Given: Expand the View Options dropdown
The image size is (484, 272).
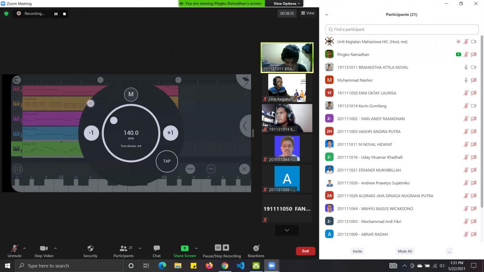Looking at the screenshot, I should [x=287, y=4].
